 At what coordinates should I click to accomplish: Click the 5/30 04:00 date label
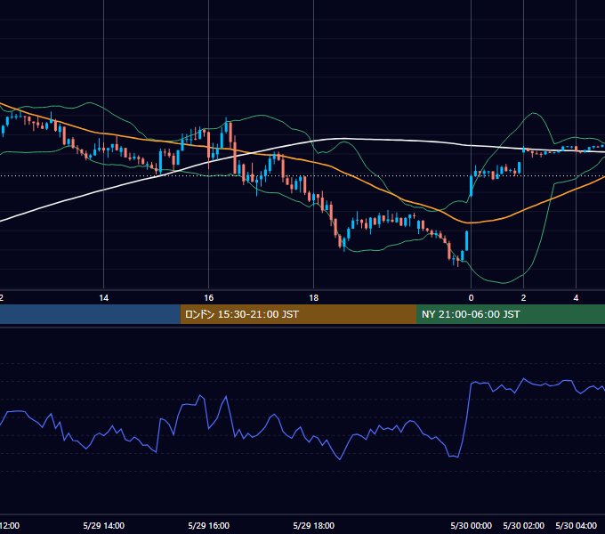(x=576, y=525)
